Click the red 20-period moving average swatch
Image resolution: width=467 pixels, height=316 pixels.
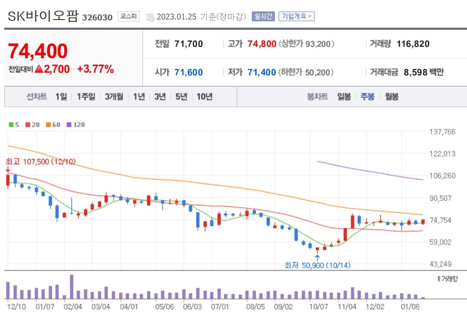coord(28,125)
